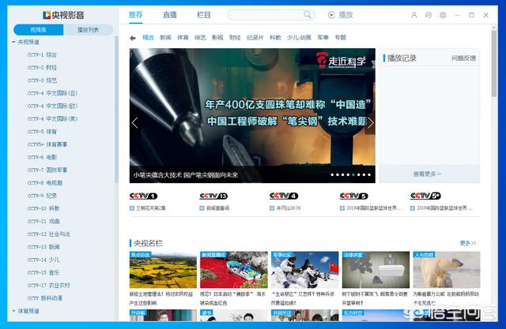Open the 焦点访谈 thumbnail
The width and height of the screenshot is (506, 329).
[163, 270]
